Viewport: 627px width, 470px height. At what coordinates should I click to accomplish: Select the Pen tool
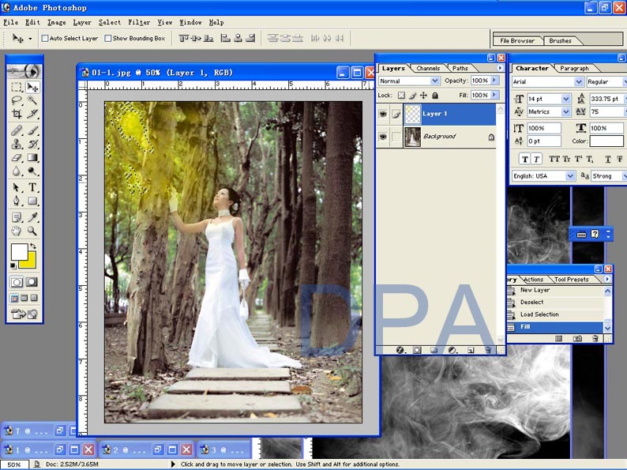pyautogui.click(x=17, y=201)
